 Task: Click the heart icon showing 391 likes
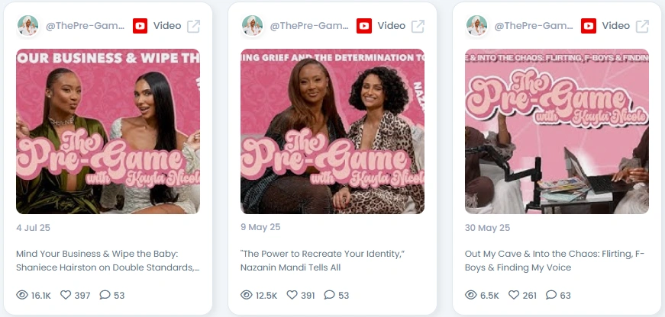pos(292,295)
